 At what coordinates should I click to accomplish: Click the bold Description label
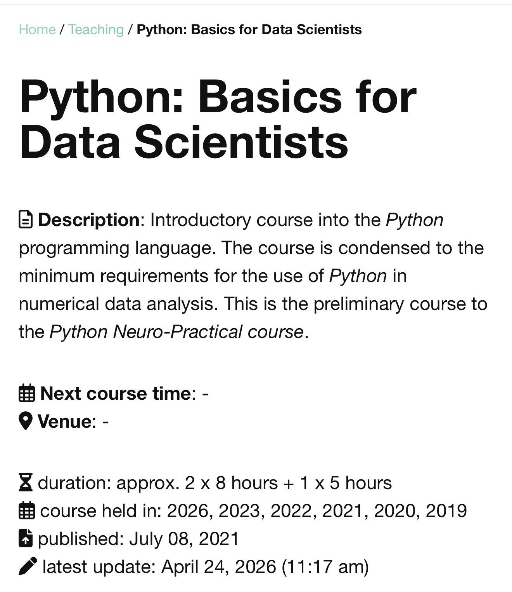tap(89, 220)
